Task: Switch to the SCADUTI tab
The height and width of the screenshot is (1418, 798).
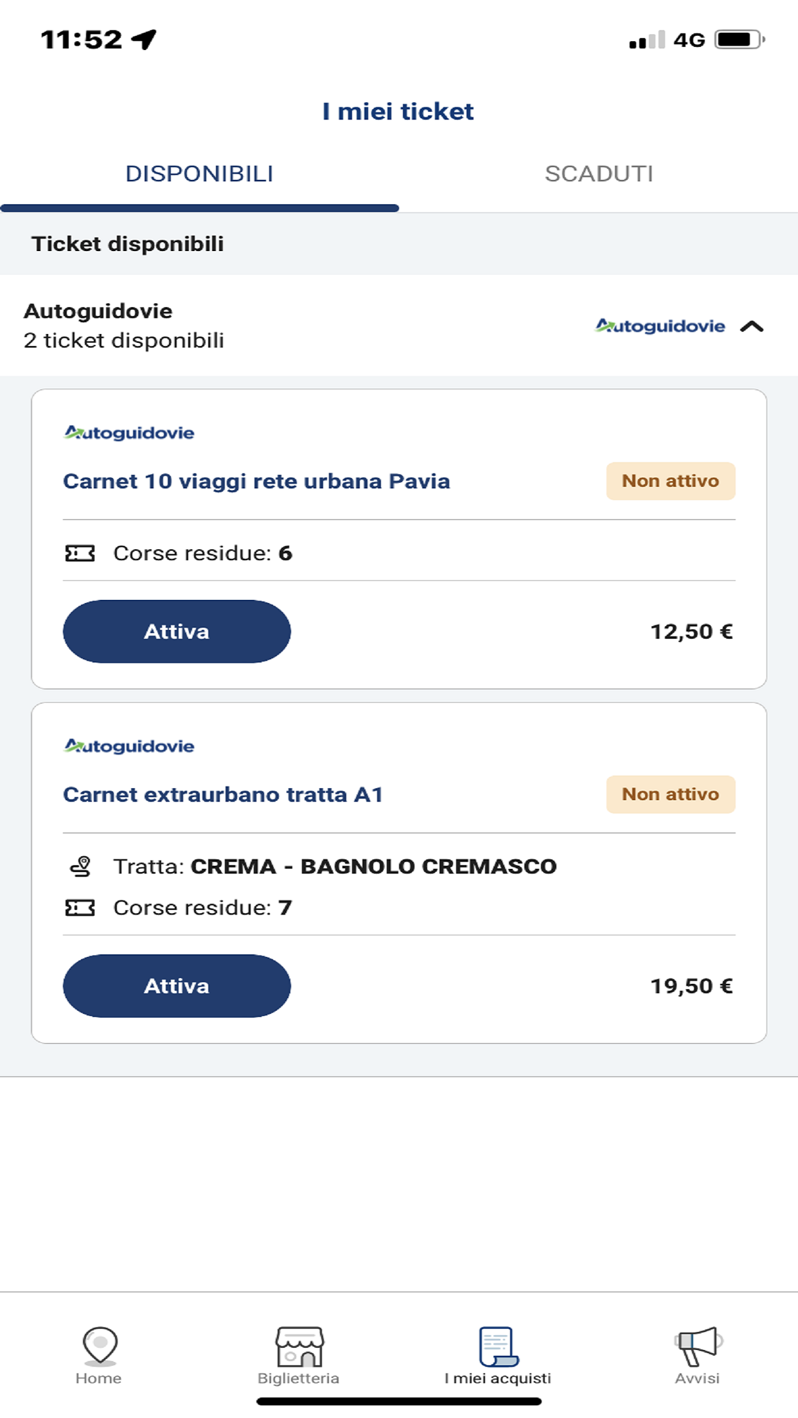Action: tap(598, 173)
